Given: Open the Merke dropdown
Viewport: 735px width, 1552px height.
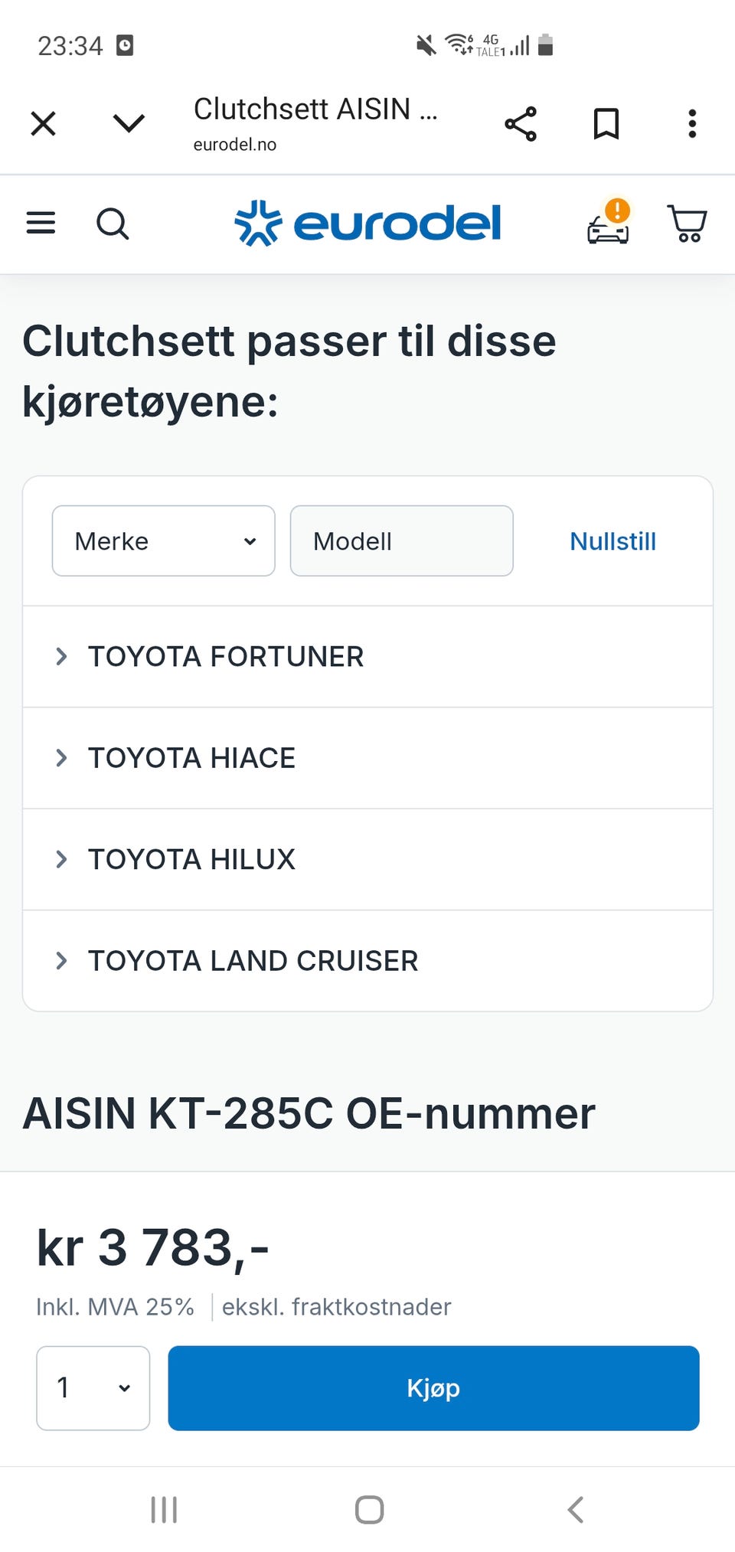Looking at the screenshot, I should tap(163, 541).
